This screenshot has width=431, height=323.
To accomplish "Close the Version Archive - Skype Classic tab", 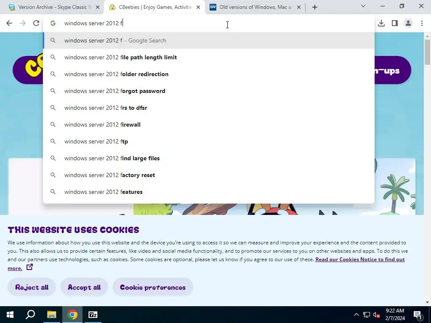I will pyautogui.click(x=98, y=8).
